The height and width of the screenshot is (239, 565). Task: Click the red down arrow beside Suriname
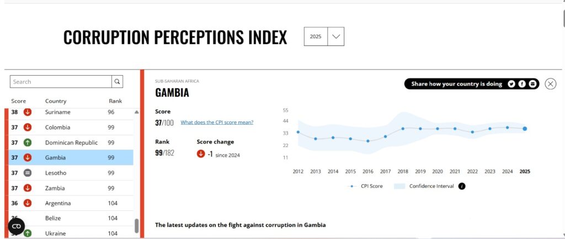click(x=28, y=112)
